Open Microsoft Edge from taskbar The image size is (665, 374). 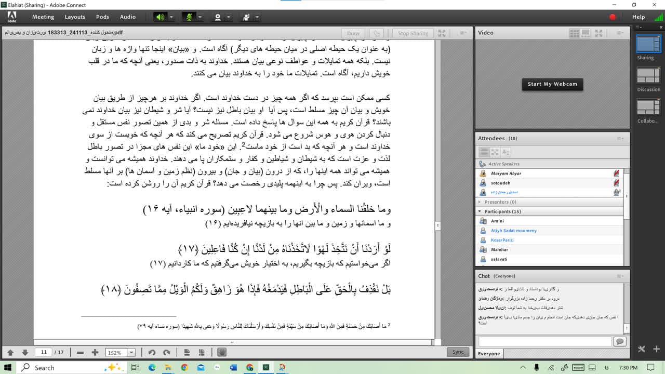tap(152, 367)
